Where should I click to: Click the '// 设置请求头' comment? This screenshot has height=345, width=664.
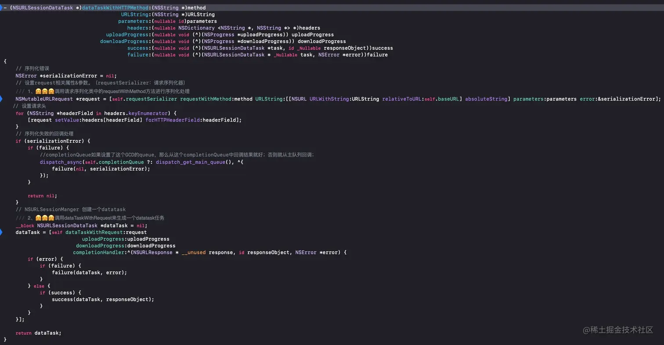pyautogui.click(x=29, y=106)
